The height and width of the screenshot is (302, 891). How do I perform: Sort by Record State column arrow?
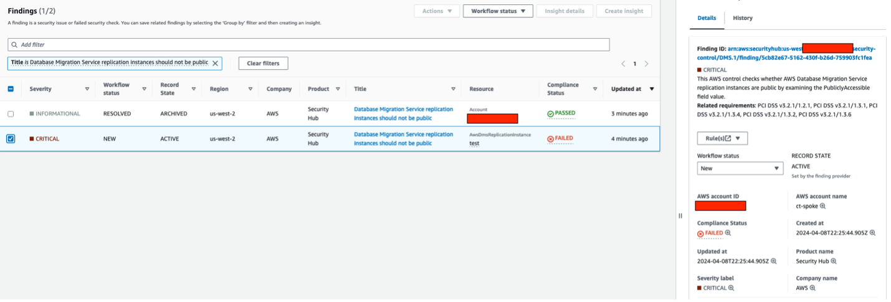pos(194,89)
